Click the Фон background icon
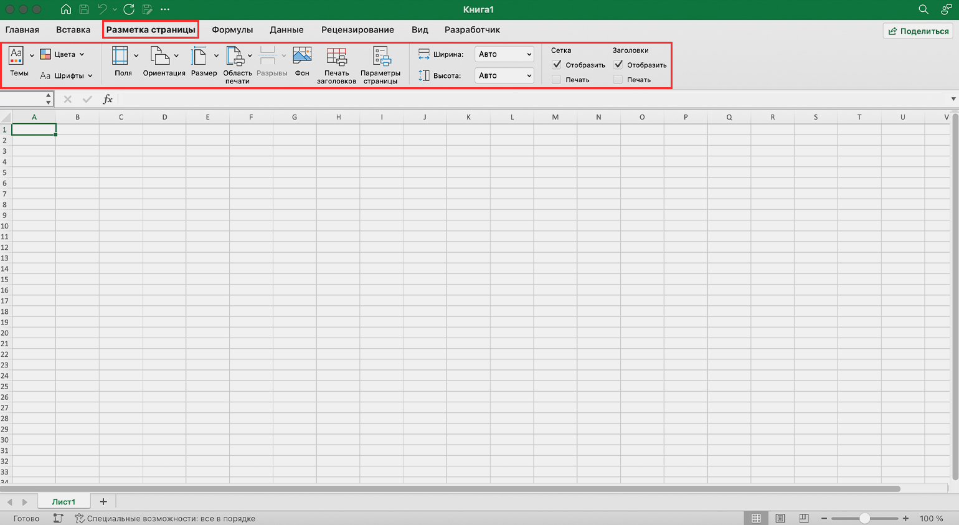The height and width of the screenshot is (525, 959). [302, 56]
